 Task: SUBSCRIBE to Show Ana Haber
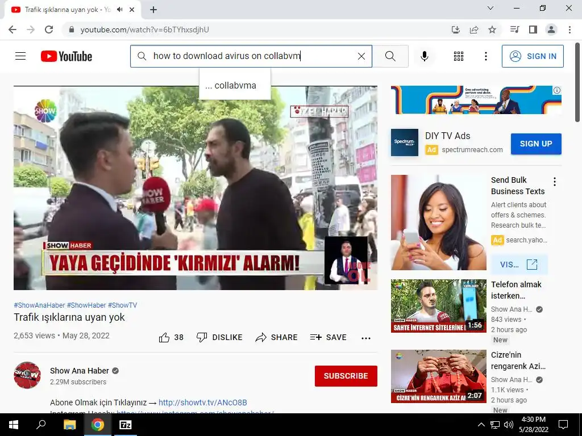tap(346, 376)
